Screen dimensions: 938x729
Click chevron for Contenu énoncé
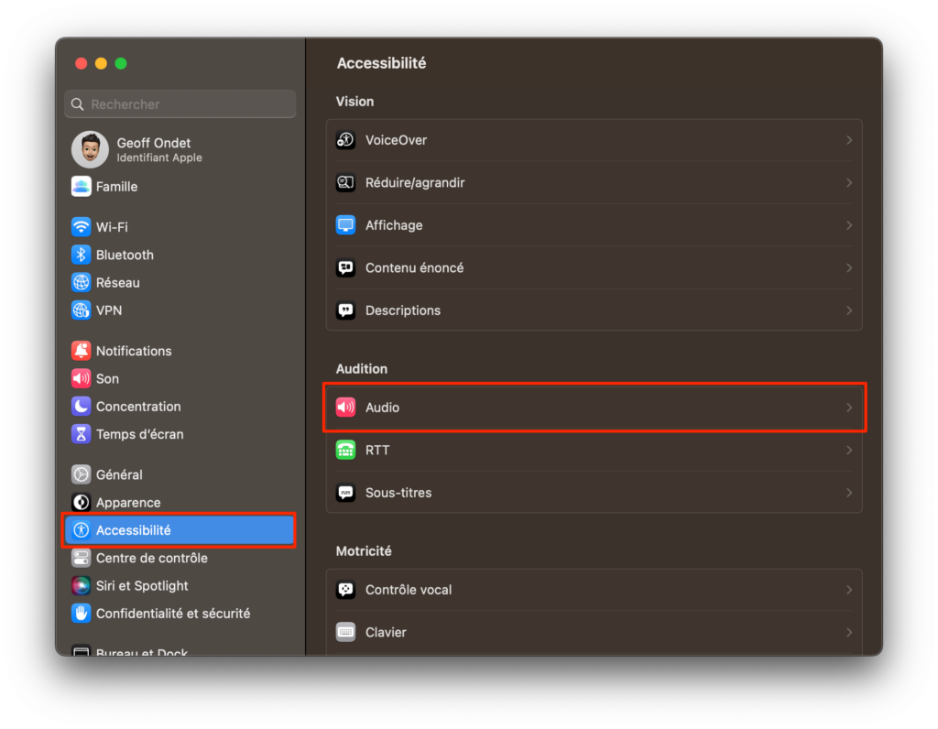(849, 268)
